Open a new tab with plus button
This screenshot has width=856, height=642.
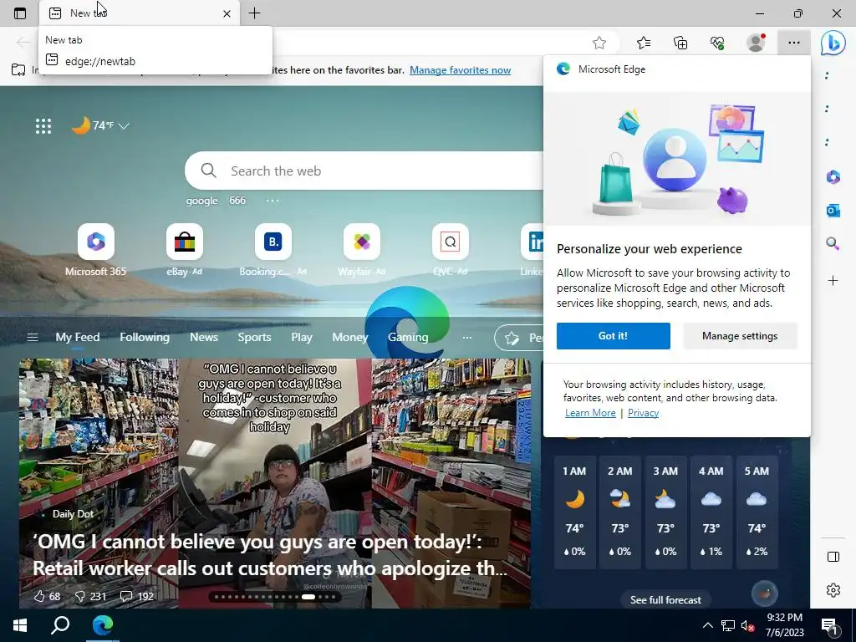click(254, 13)
